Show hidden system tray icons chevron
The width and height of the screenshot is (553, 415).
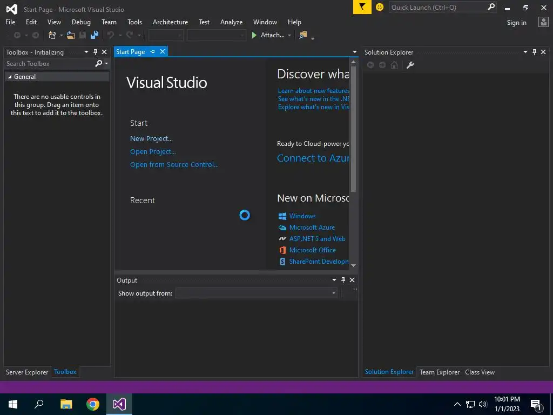(x=457, y=404)
